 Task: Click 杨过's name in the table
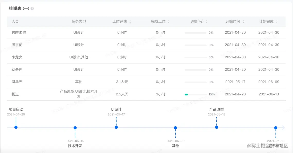coord(15,94)
